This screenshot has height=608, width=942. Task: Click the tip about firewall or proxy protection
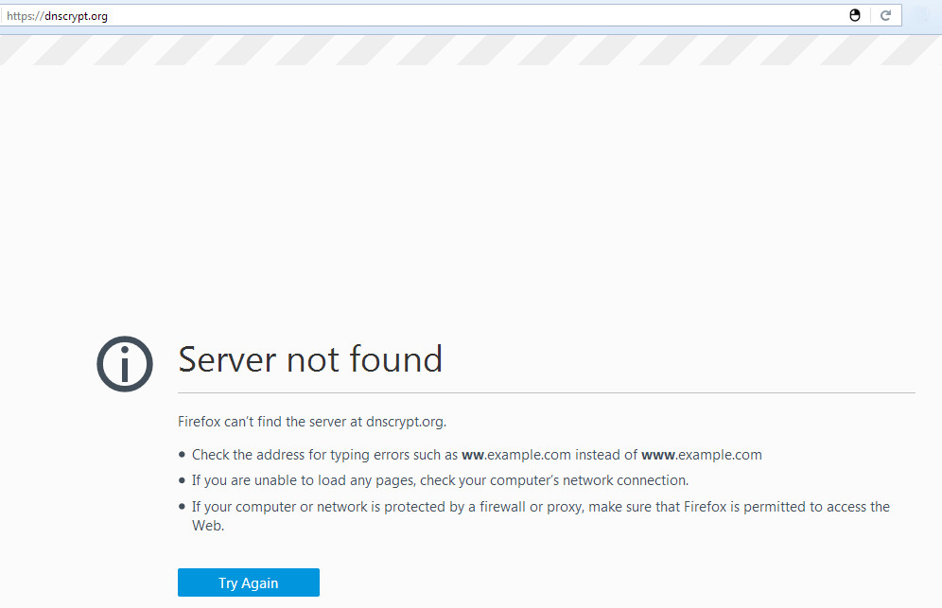click(x=541, y=516)
